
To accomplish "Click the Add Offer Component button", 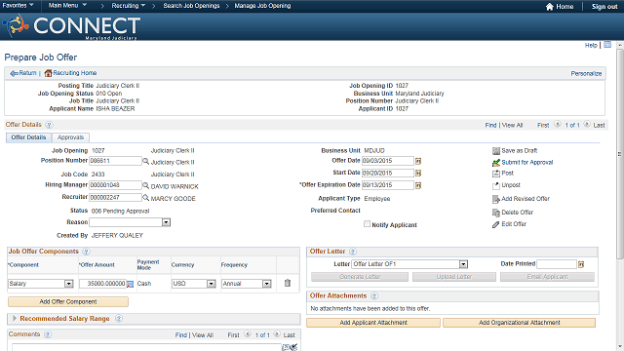I will pyautogui.click(x=68, y=301).
